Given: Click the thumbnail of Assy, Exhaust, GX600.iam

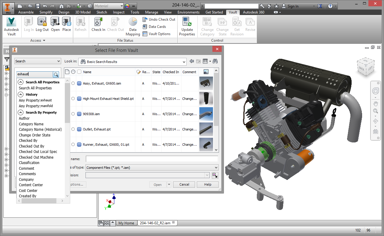Looking at the screenshot, I should [206, 83].
